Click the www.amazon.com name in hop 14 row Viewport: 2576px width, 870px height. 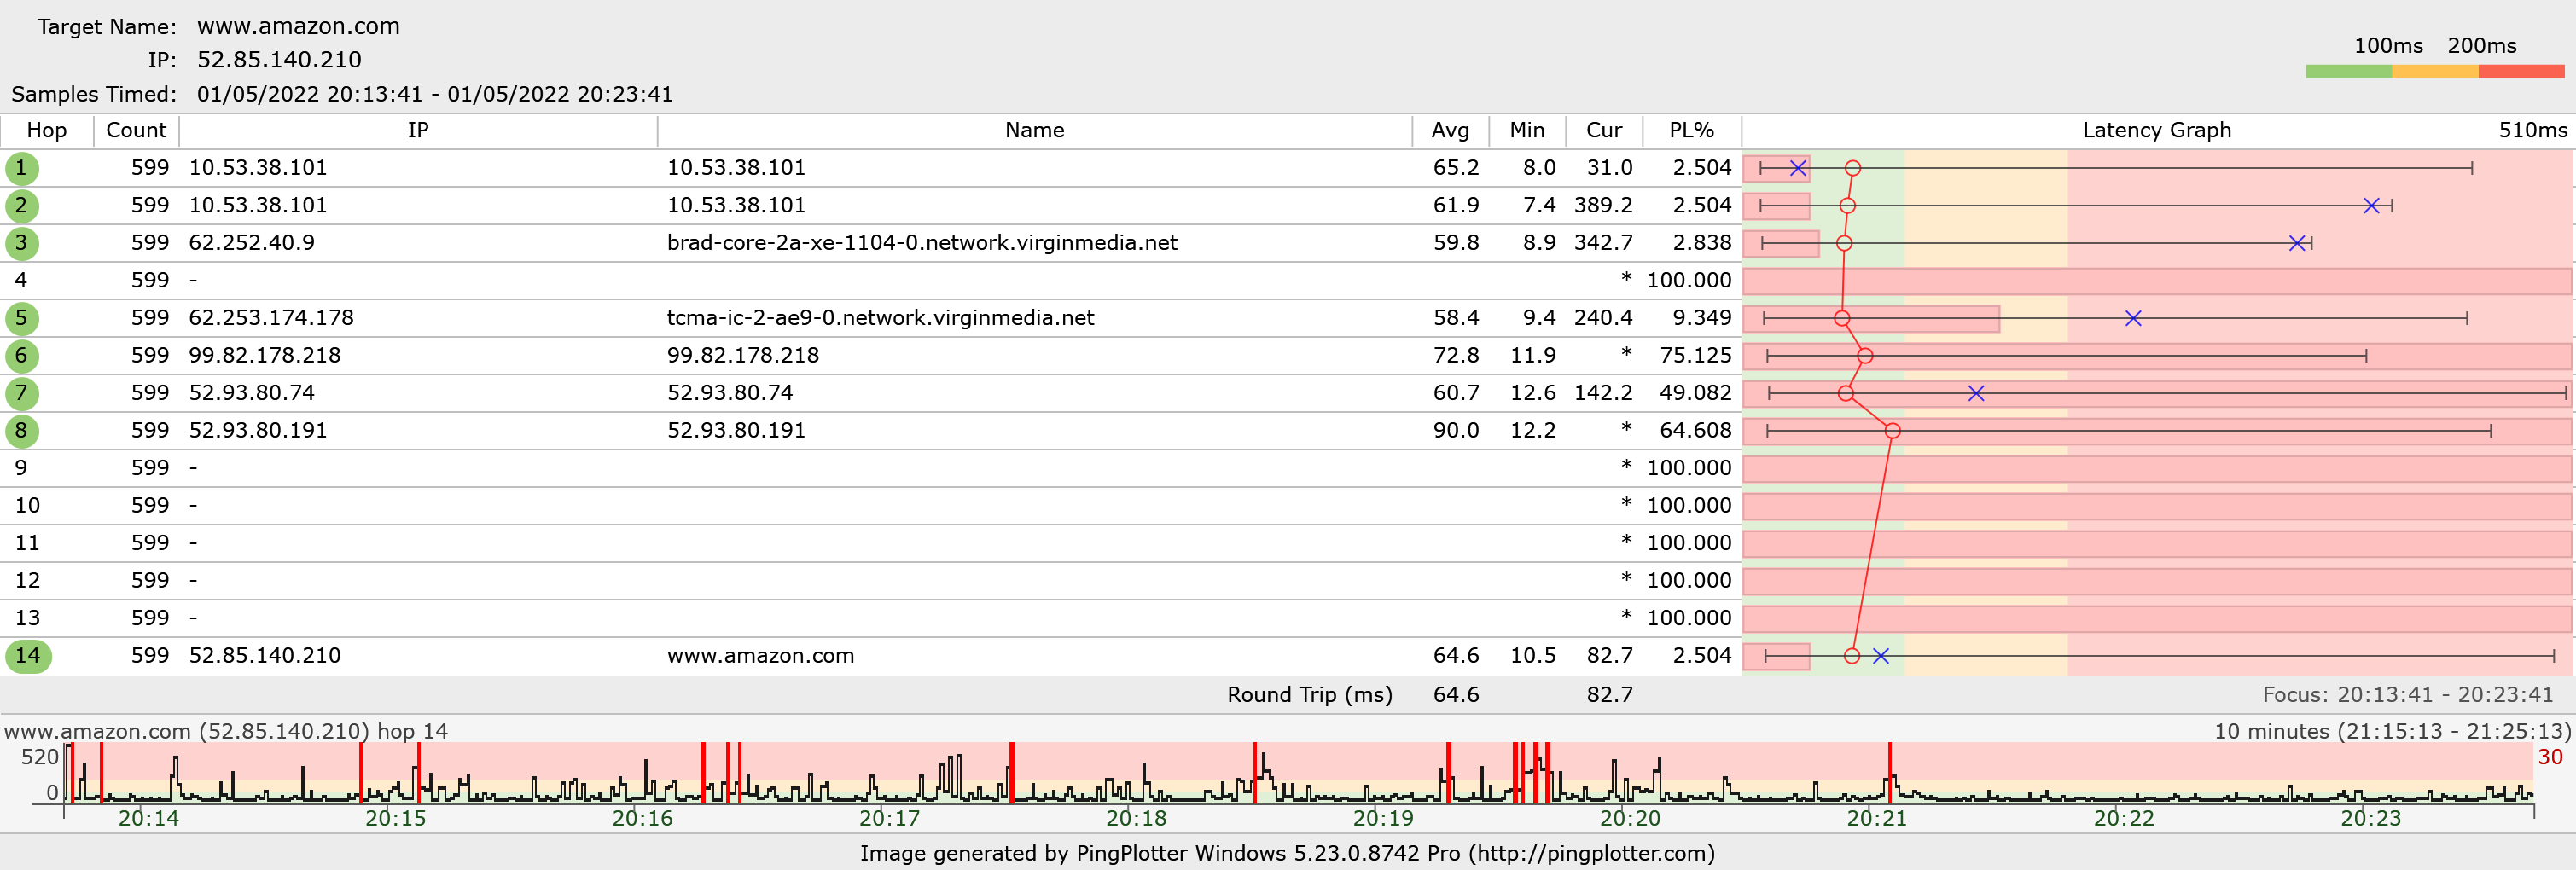click(760, 656)
